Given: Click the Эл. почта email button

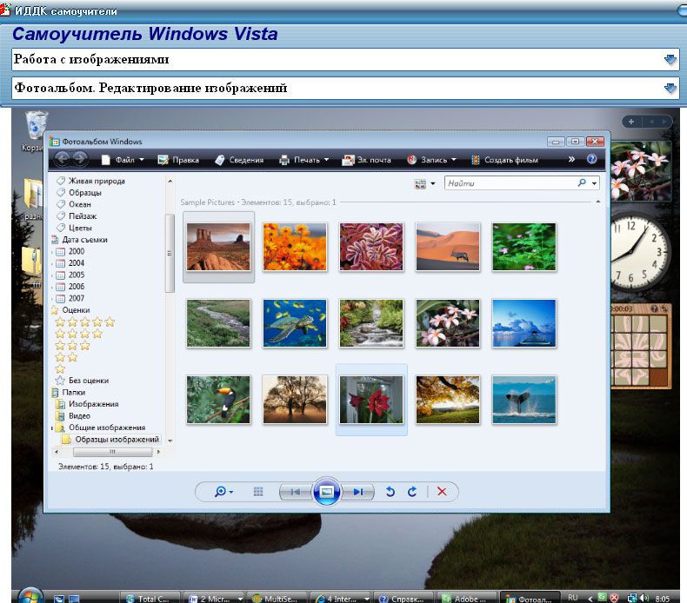Looking at the screenshot, I should 366,160.
